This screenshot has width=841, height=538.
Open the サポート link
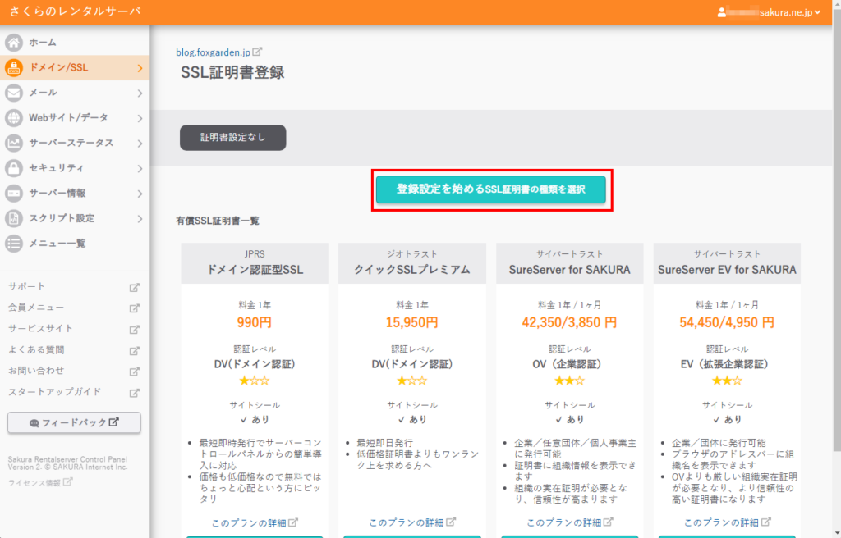tap(26, 287)
